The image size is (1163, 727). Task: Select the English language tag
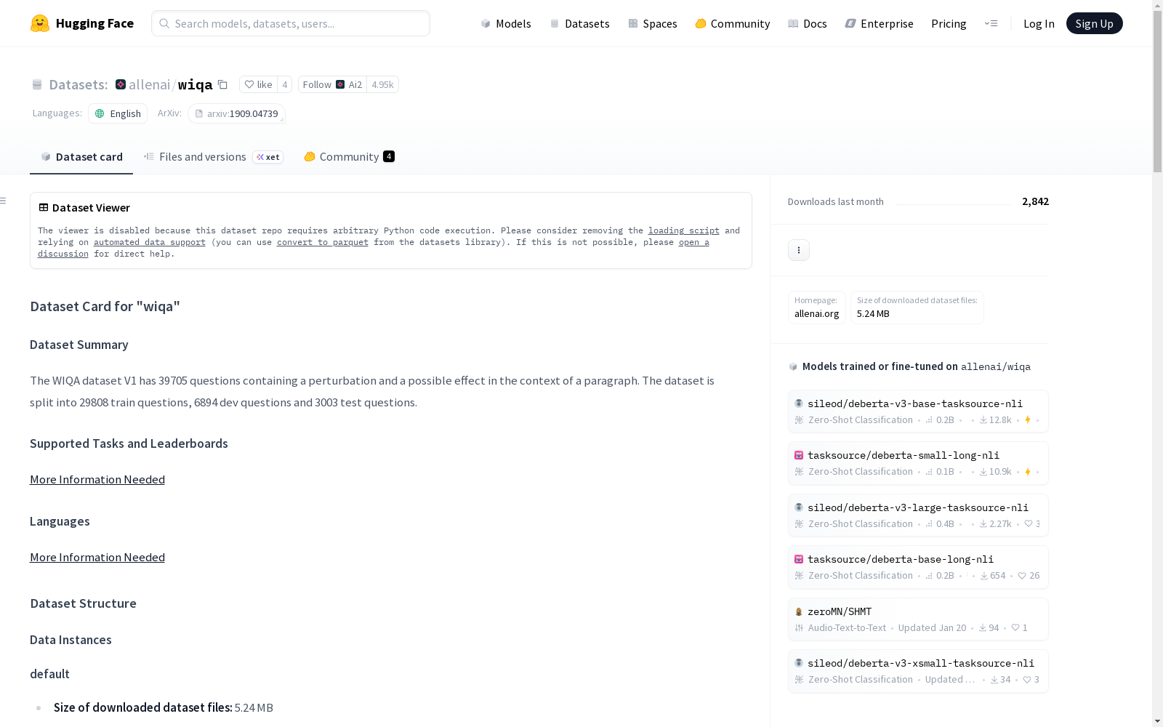pos(118,113)
